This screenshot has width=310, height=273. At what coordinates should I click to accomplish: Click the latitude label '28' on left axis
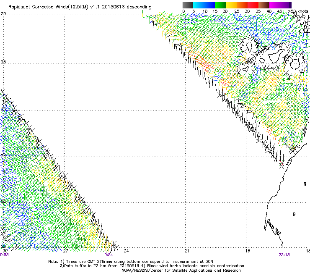click(3, 62)
